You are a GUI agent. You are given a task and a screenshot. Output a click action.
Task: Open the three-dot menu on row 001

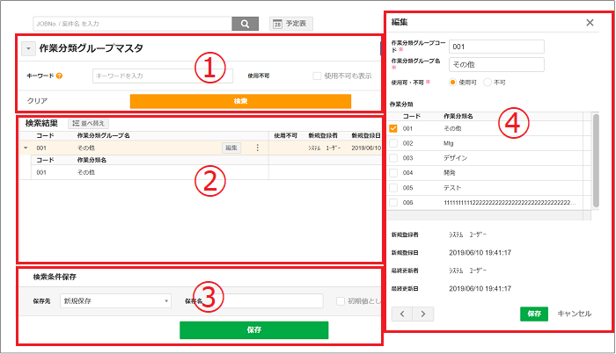257,148
